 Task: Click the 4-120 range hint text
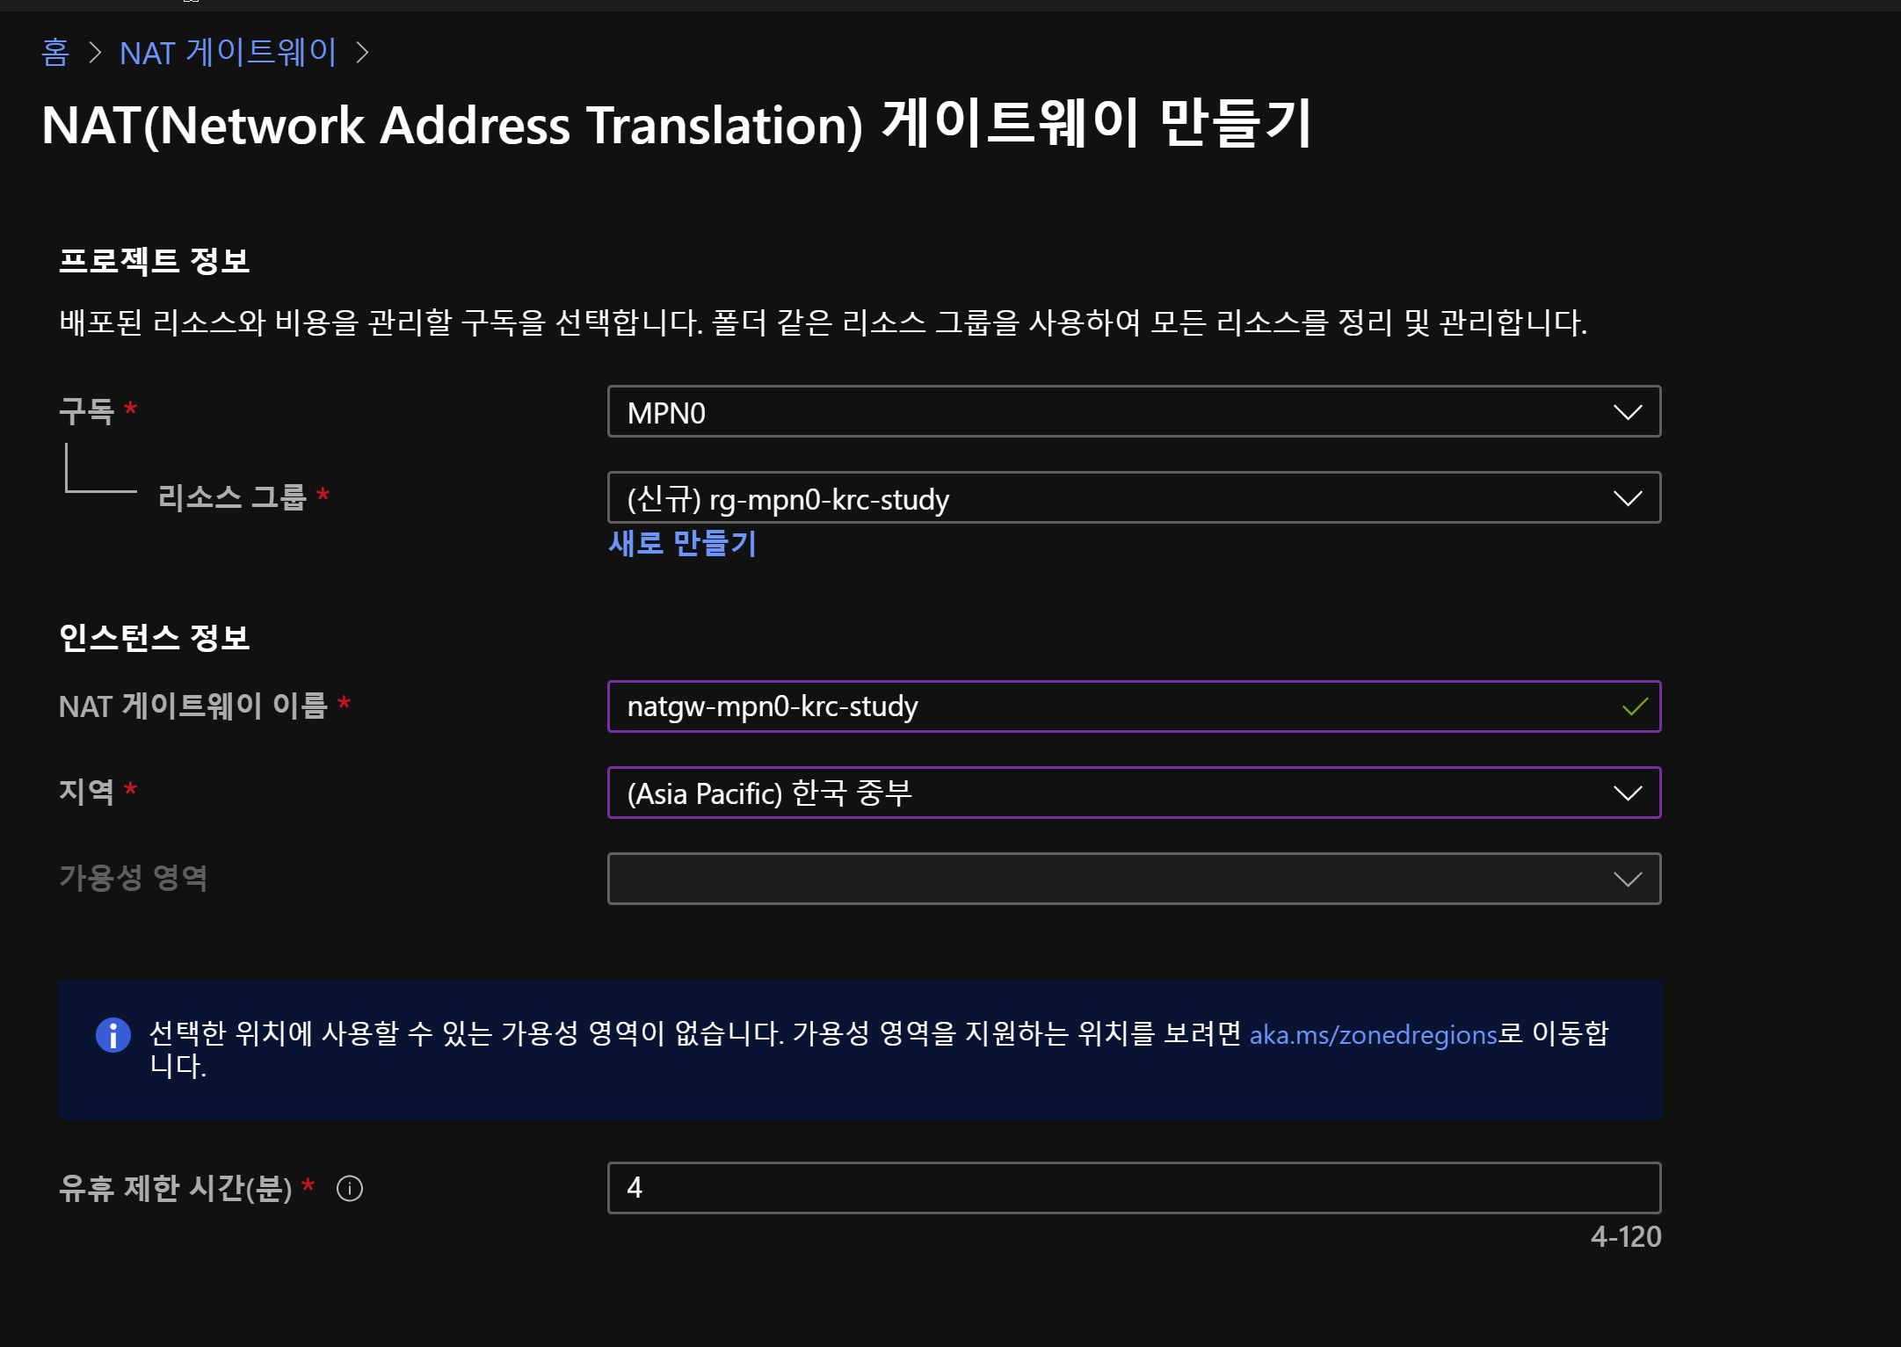pos(1625,1237)
